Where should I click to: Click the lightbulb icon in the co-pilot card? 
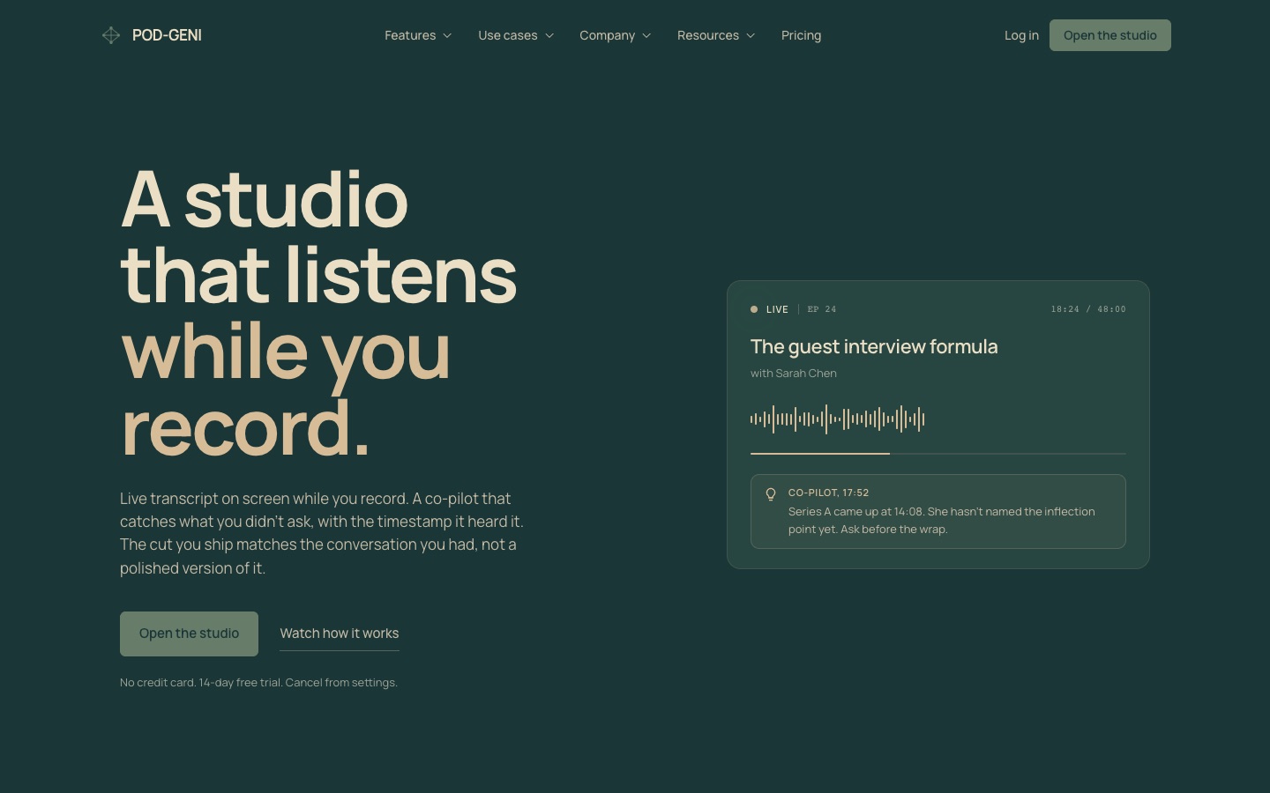[771, 494]
